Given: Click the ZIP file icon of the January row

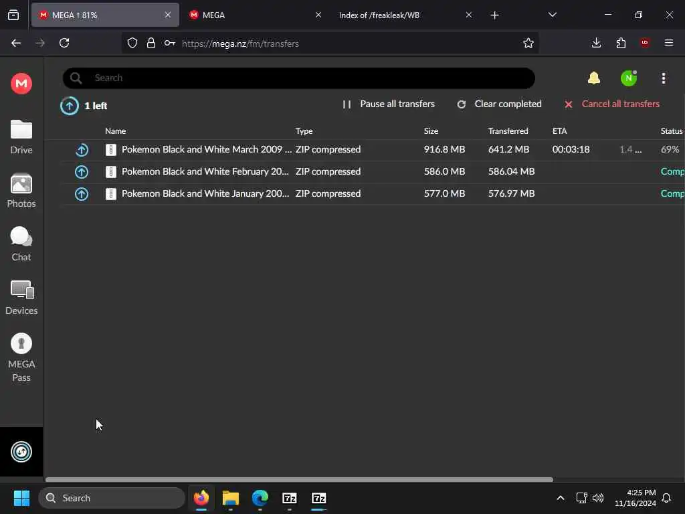Looking at the screenshot, I should coord(111,193).
